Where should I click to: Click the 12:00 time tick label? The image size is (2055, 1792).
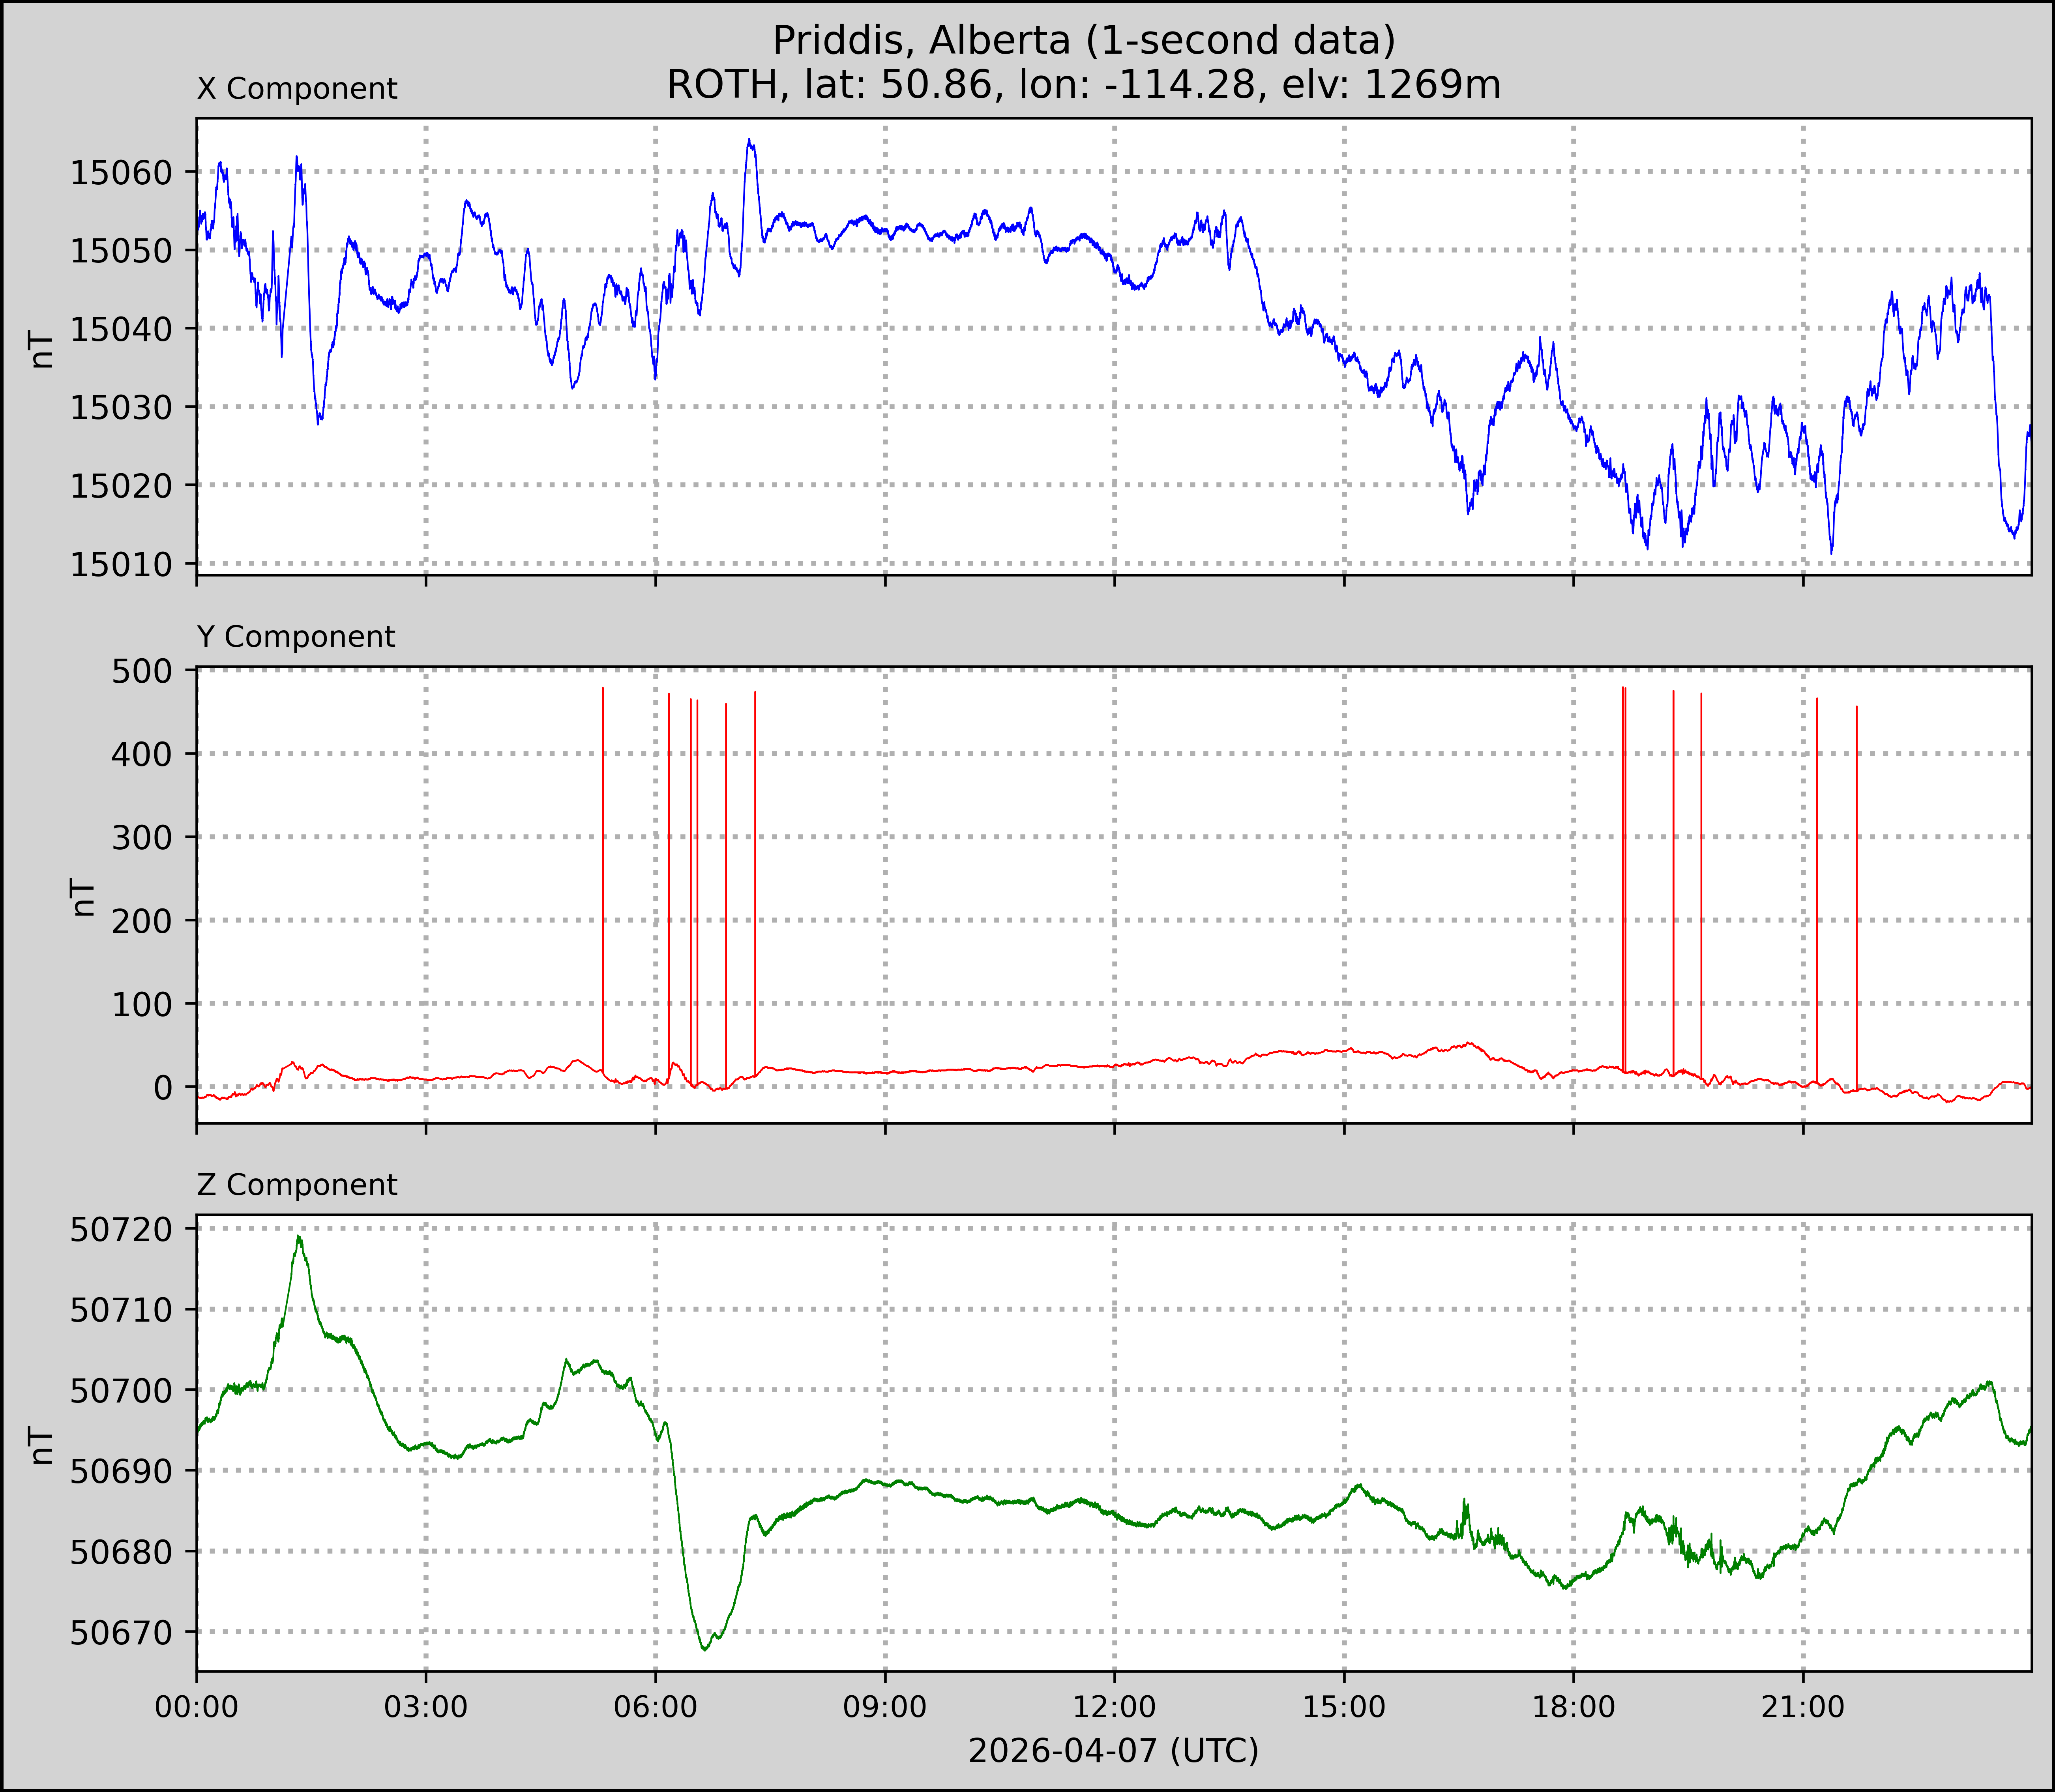click(1115, 1706)
